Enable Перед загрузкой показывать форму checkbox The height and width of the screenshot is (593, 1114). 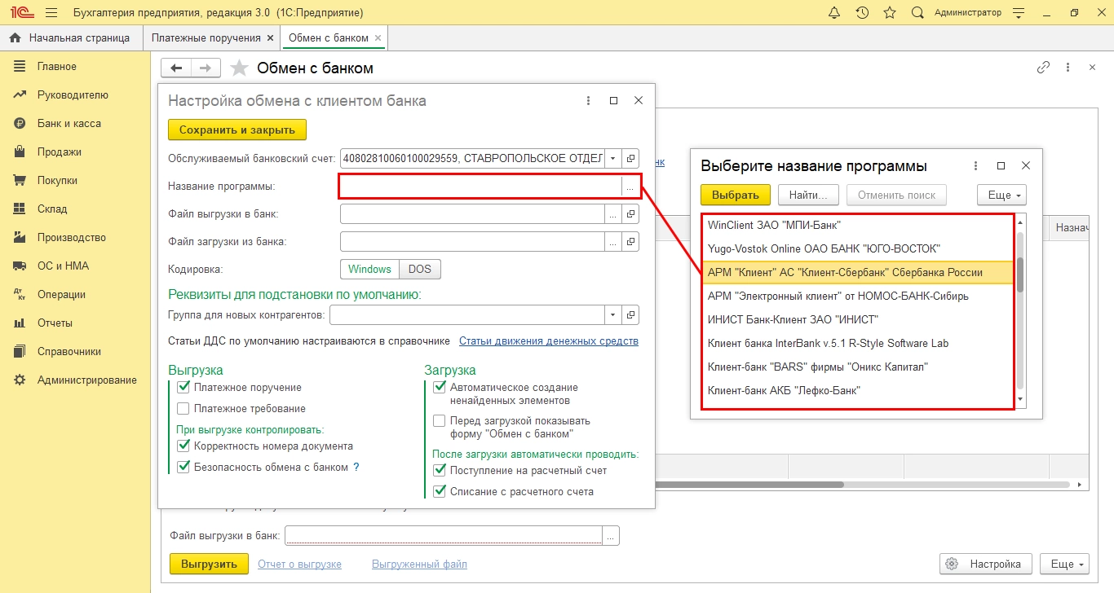[x=440, y=421]
